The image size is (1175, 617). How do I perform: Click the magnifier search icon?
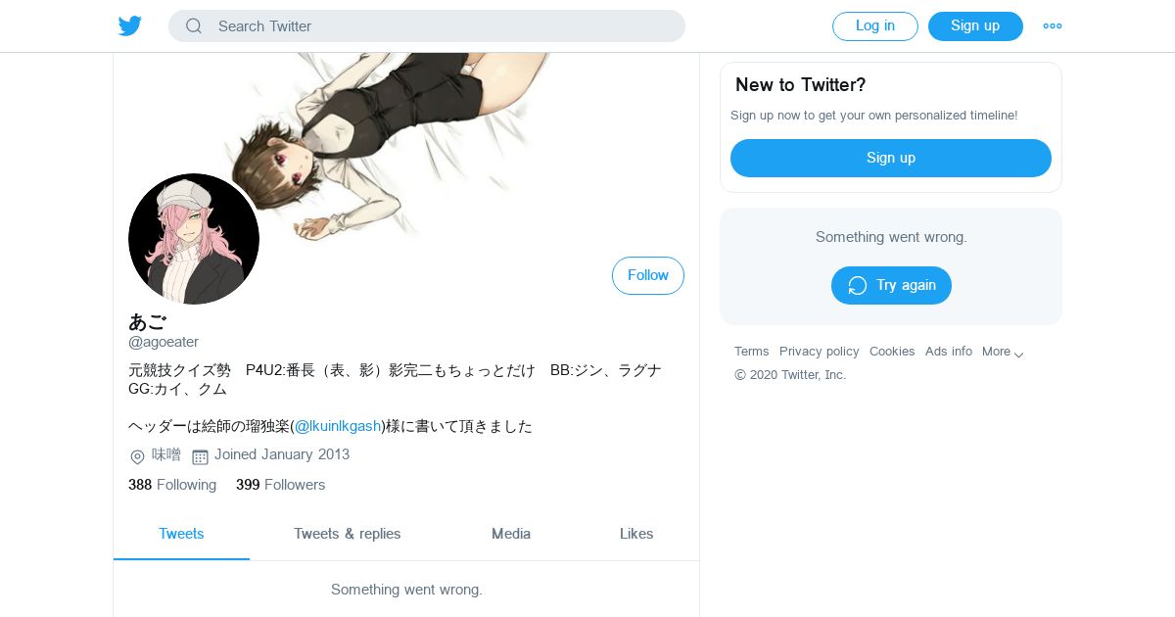pyautogui.click(x=194, y=26)
